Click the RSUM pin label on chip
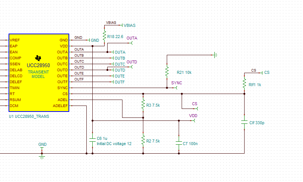 point(15,100)
